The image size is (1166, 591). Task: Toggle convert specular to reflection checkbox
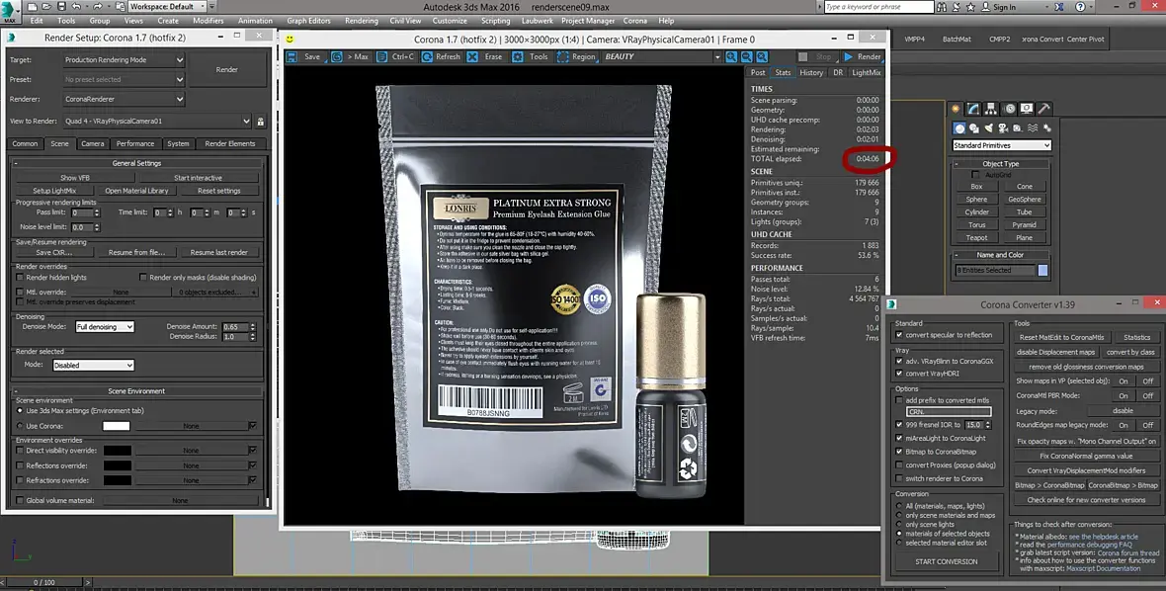tap(899, 335)
